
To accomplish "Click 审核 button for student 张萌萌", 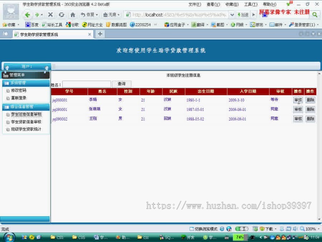I will tap(298, 109).
